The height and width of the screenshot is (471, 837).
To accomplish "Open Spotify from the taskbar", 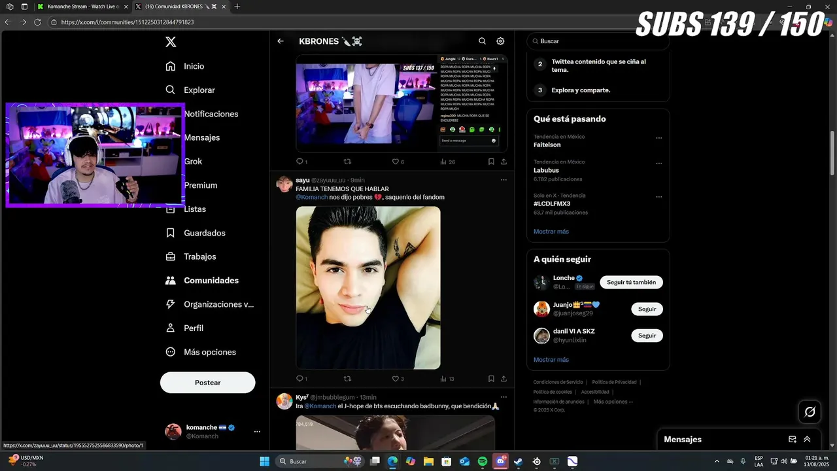I will coord(482,461).
